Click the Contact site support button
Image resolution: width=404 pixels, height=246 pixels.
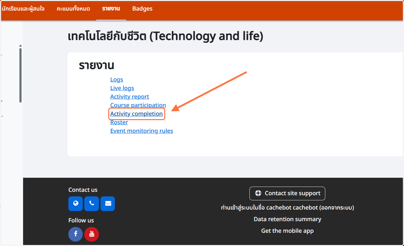[x=287, y=193]
